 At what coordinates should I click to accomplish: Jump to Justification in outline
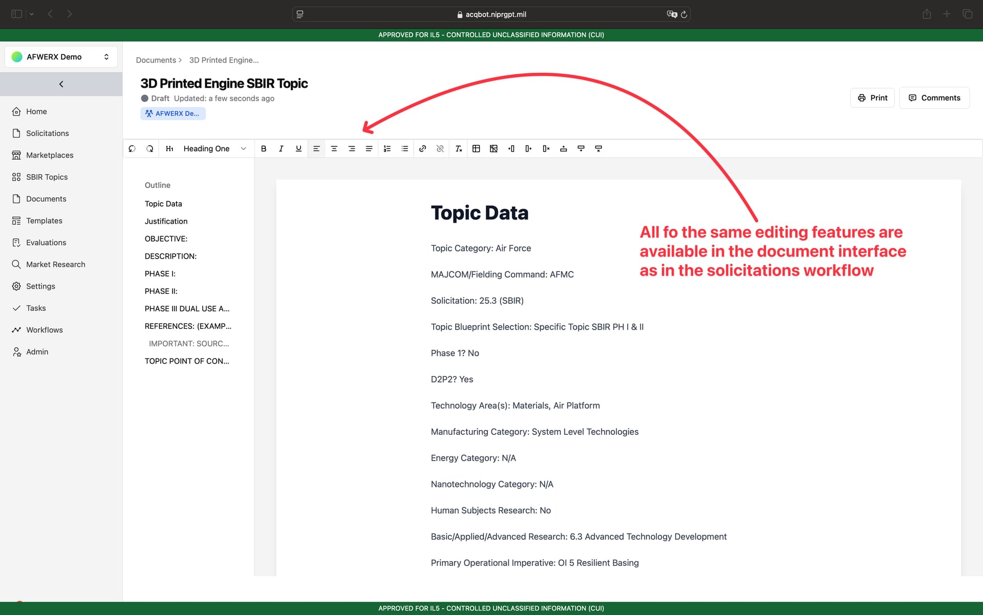click(x=166, y=221)
